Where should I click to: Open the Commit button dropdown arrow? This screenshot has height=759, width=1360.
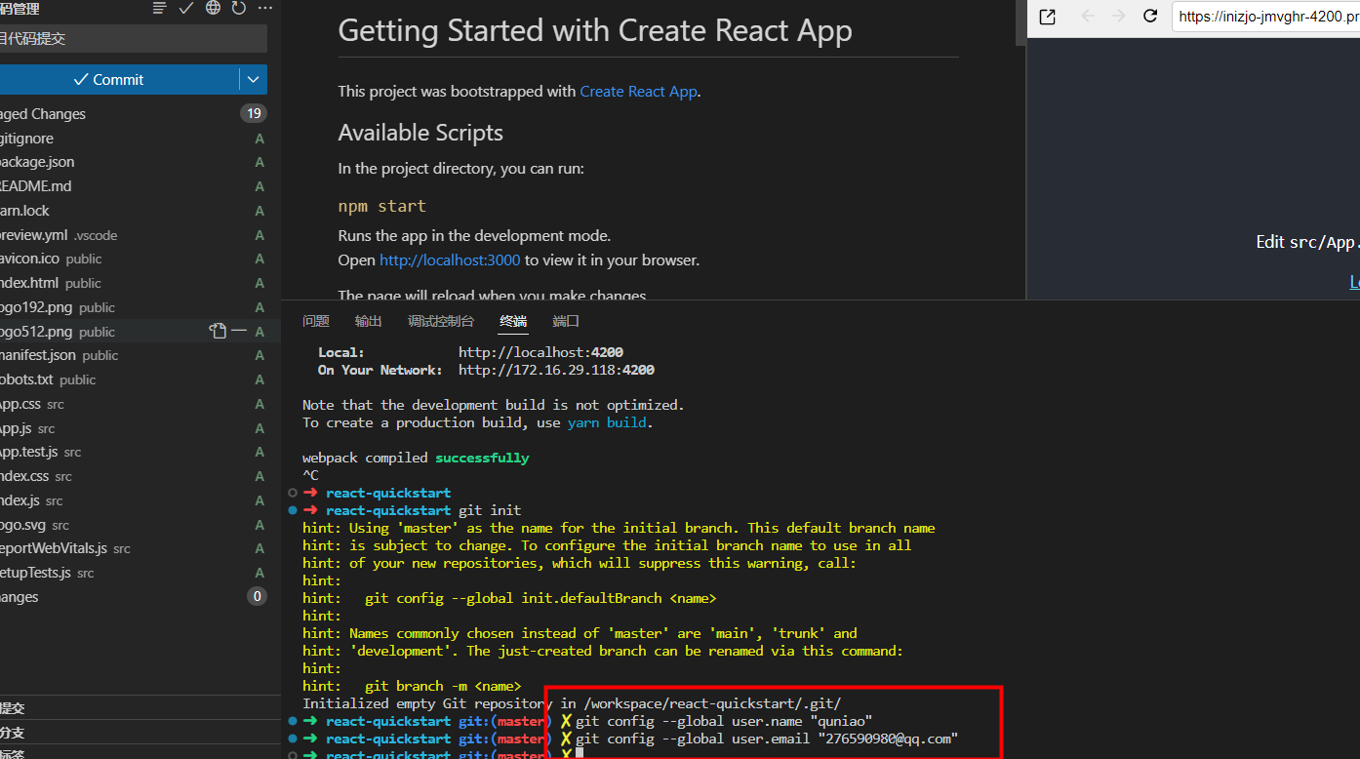pos(254,80)
